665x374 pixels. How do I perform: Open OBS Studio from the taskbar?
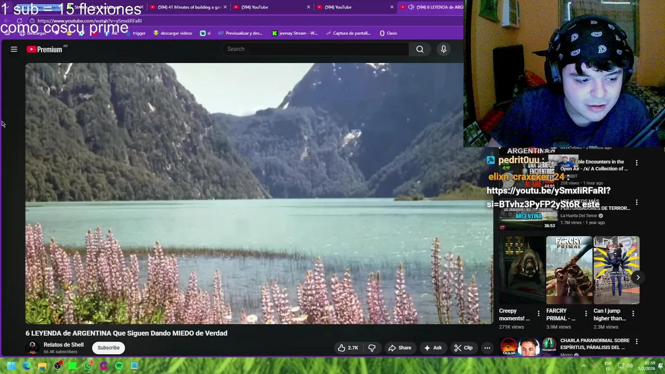tap(58, 366)
